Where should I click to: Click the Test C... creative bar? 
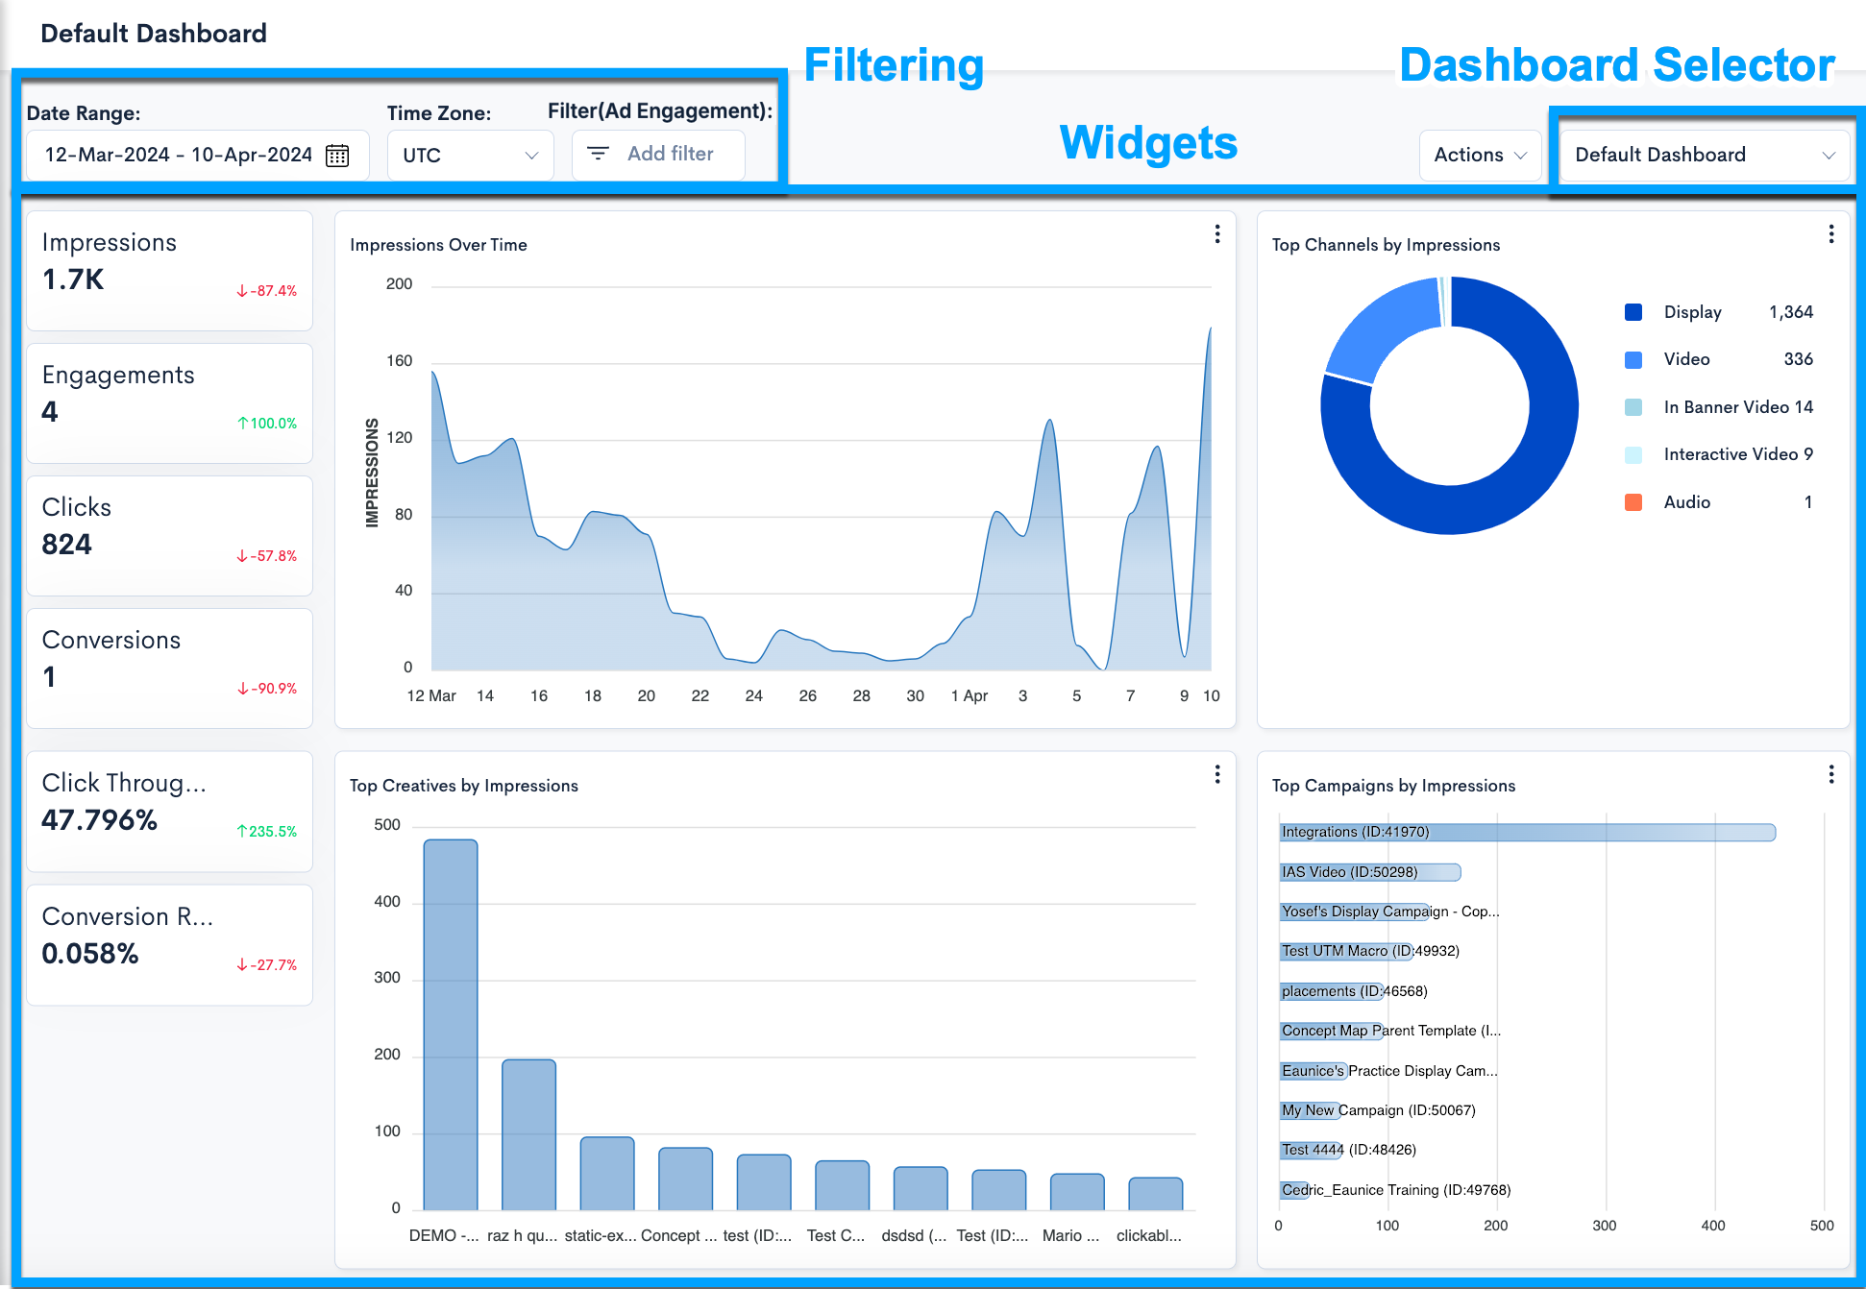point(843,1185)
